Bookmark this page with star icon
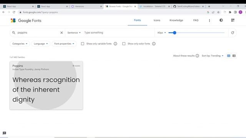 [218, 12]
